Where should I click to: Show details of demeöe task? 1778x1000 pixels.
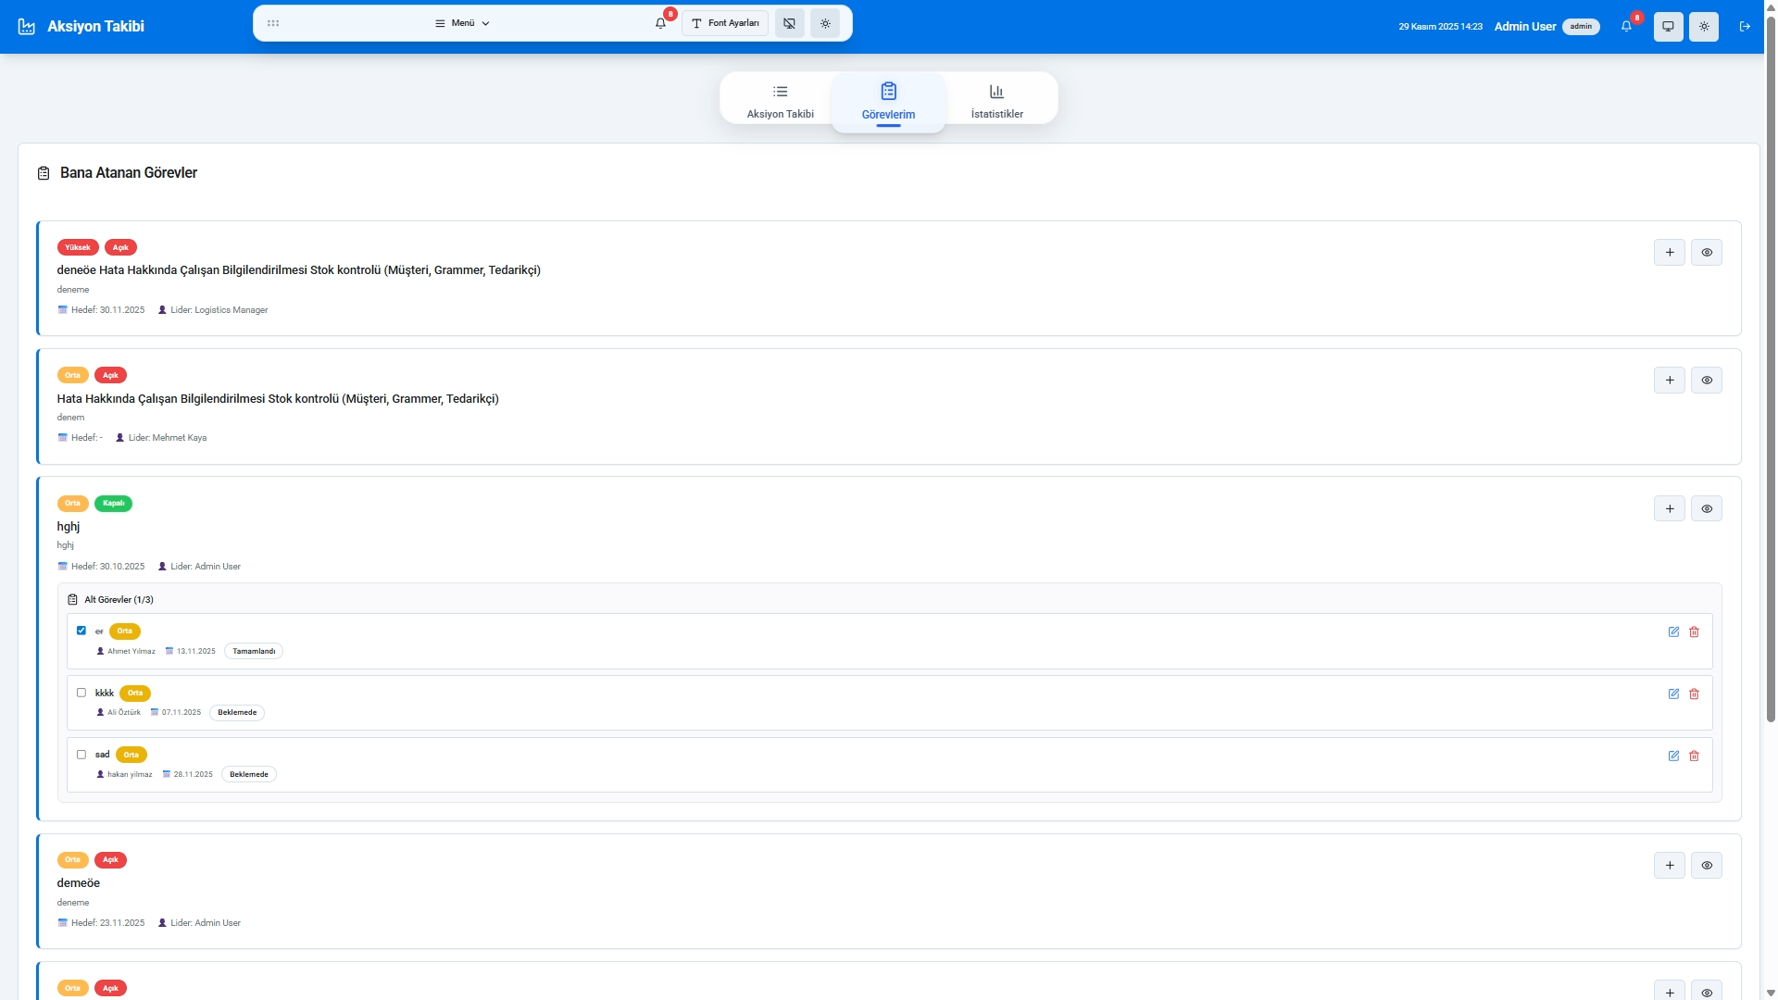click(x=1707, y=865)
